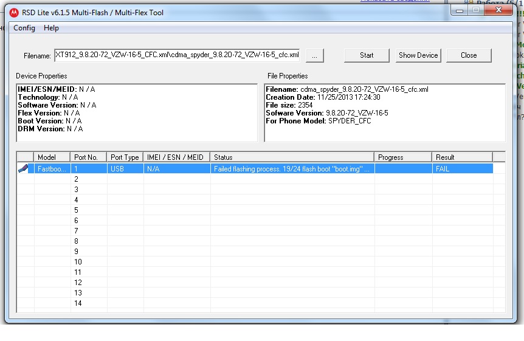Sort by the Port No. column header

point(88,157)
